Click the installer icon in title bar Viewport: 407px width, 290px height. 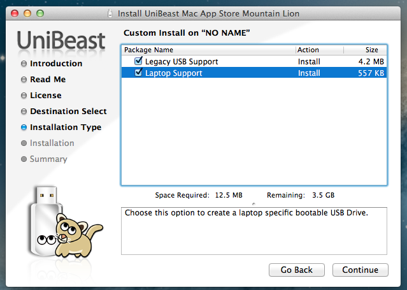click(110, 13)
